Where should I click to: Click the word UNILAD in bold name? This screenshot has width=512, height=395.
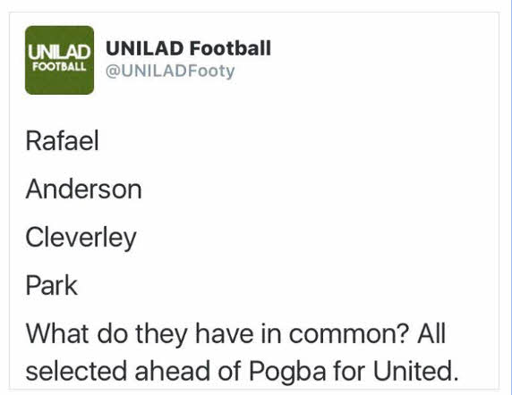tap(145, 48)
